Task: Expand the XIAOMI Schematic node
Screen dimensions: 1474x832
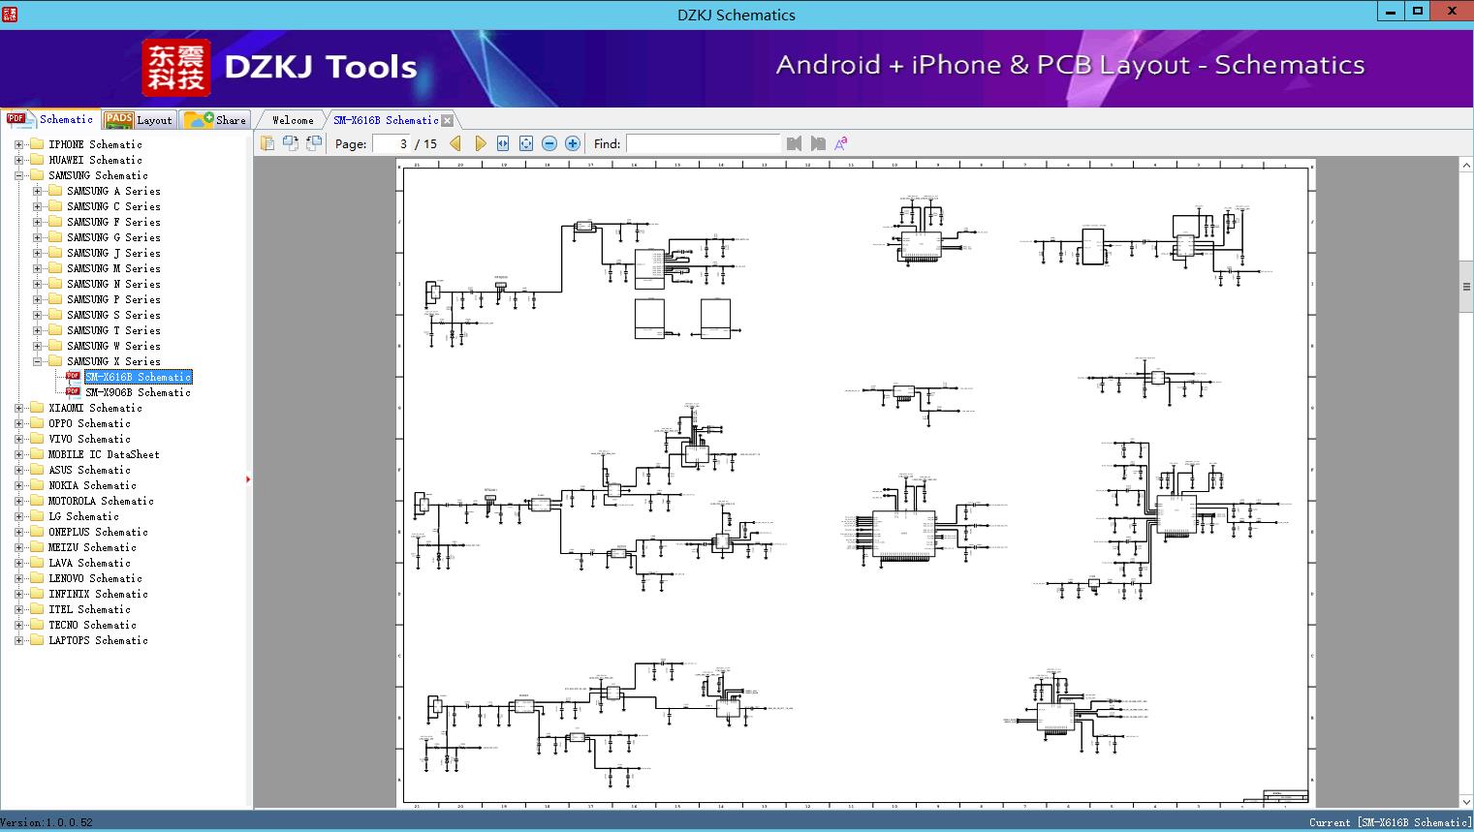Action: click(x=18, y=408)
